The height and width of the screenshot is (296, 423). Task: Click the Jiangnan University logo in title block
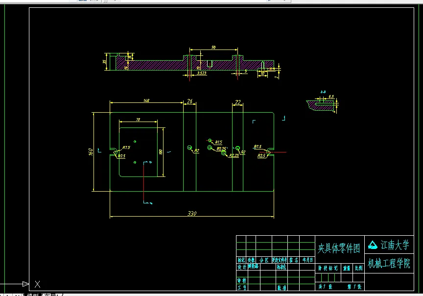tap(373, 245)
